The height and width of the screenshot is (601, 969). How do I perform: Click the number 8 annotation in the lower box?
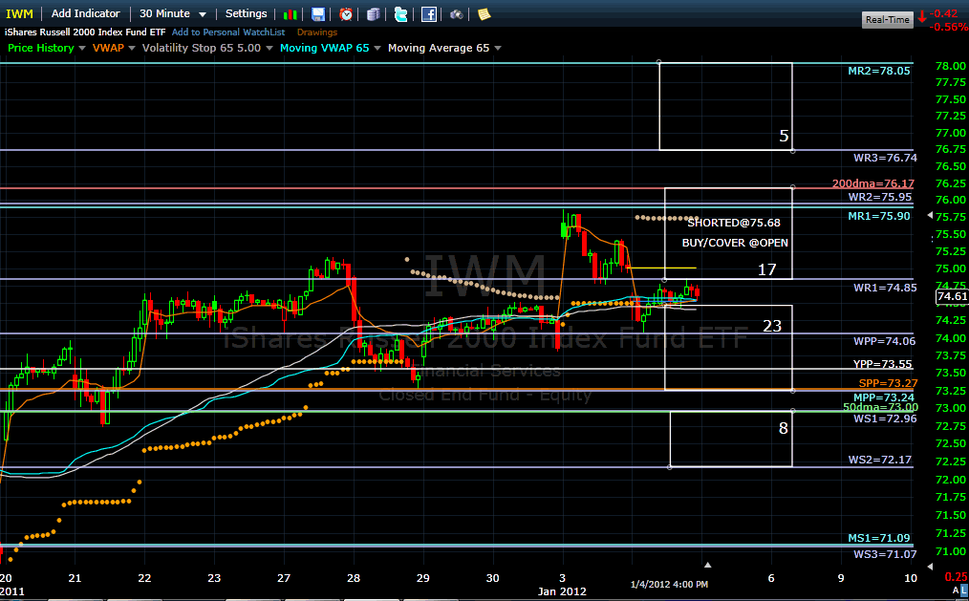coord(784,428)
